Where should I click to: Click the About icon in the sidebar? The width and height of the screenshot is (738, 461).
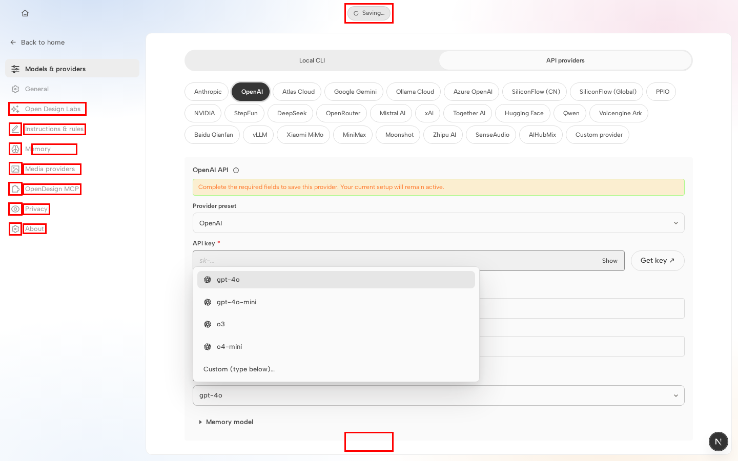tap(15, 229)
